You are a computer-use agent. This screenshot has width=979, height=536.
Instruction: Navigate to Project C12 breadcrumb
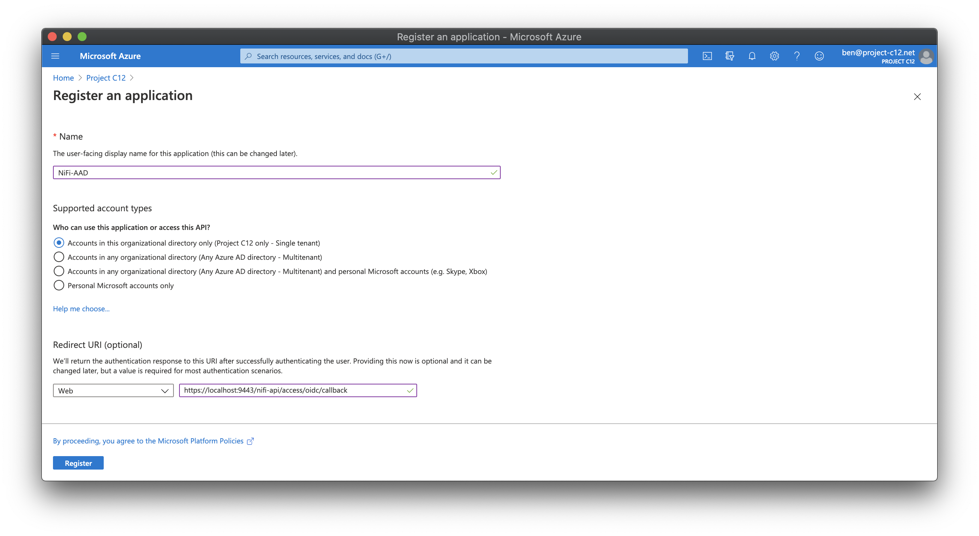click(106, 78)
